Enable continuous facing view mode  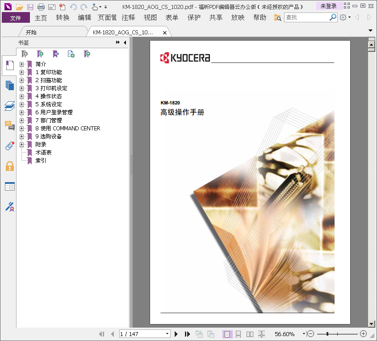(x=262, y=334)
